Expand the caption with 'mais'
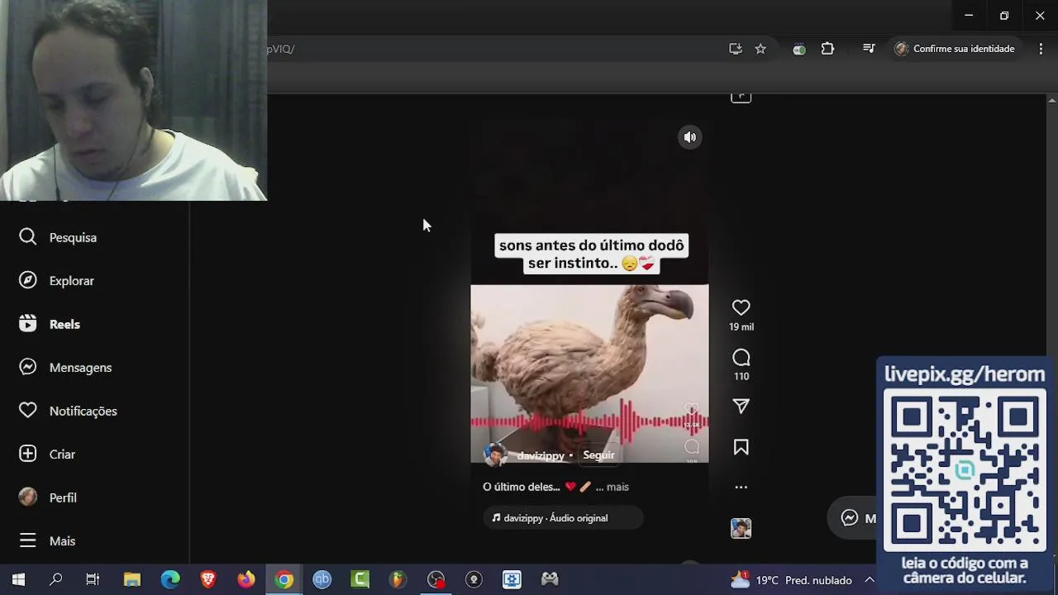The width and height of the screenshot is (1058, 595). click(617, 487)
